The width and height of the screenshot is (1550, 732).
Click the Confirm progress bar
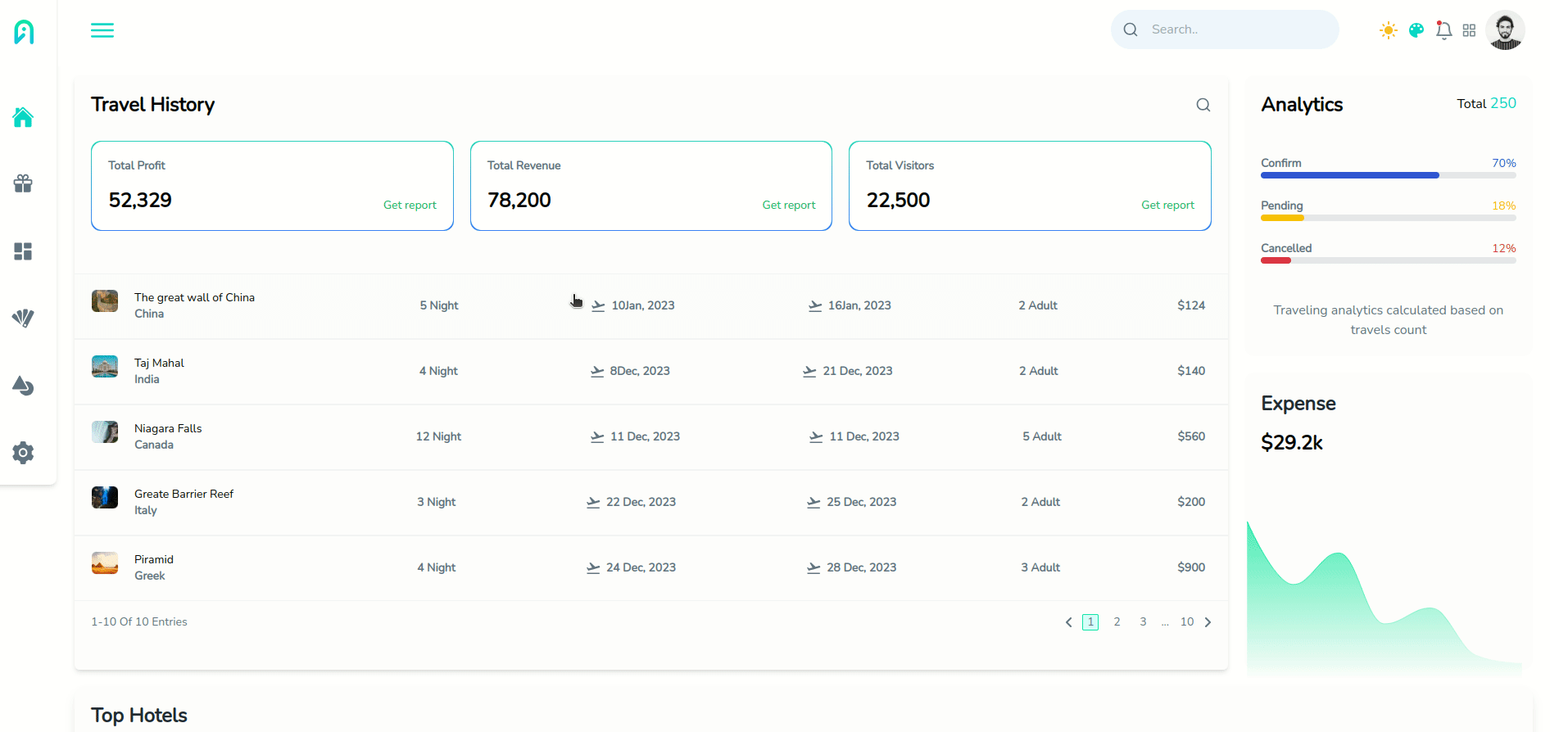click(1388, 175)
